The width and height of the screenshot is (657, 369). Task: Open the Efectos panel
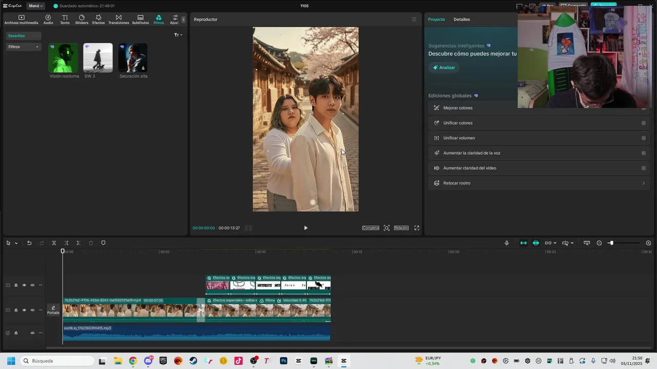[99, 19]
